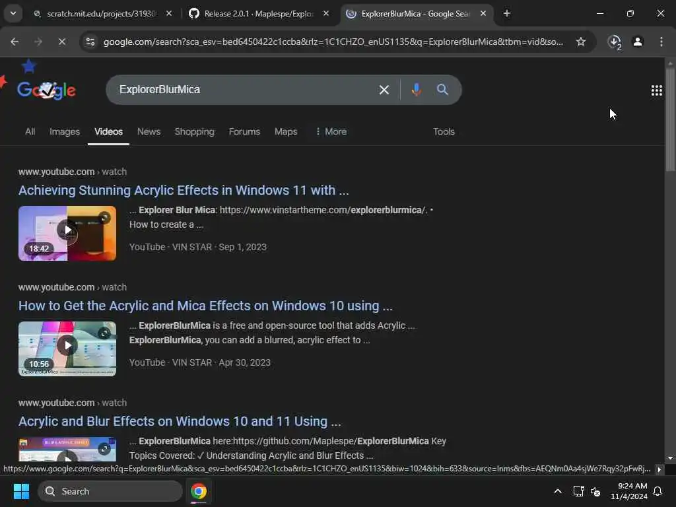Image resolution: width=676 pixels, height=507 pixels.
Task: Switch to Maps results tab
Action: 286,131
